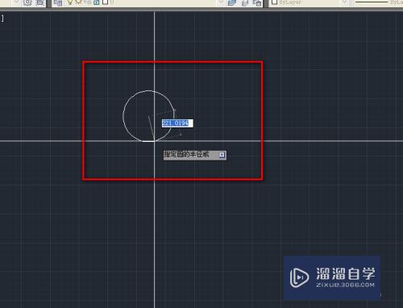Expand the dynamic prompt options arrow
This screenshot has width=403, height=308.
click(222, 155)
